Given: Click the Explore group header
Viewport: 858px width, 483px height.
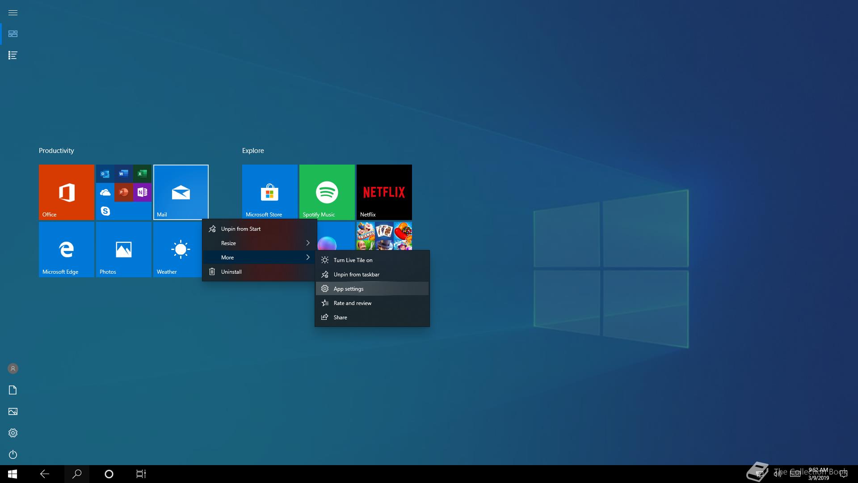Looking at the screenshot, I should point(253,151).
